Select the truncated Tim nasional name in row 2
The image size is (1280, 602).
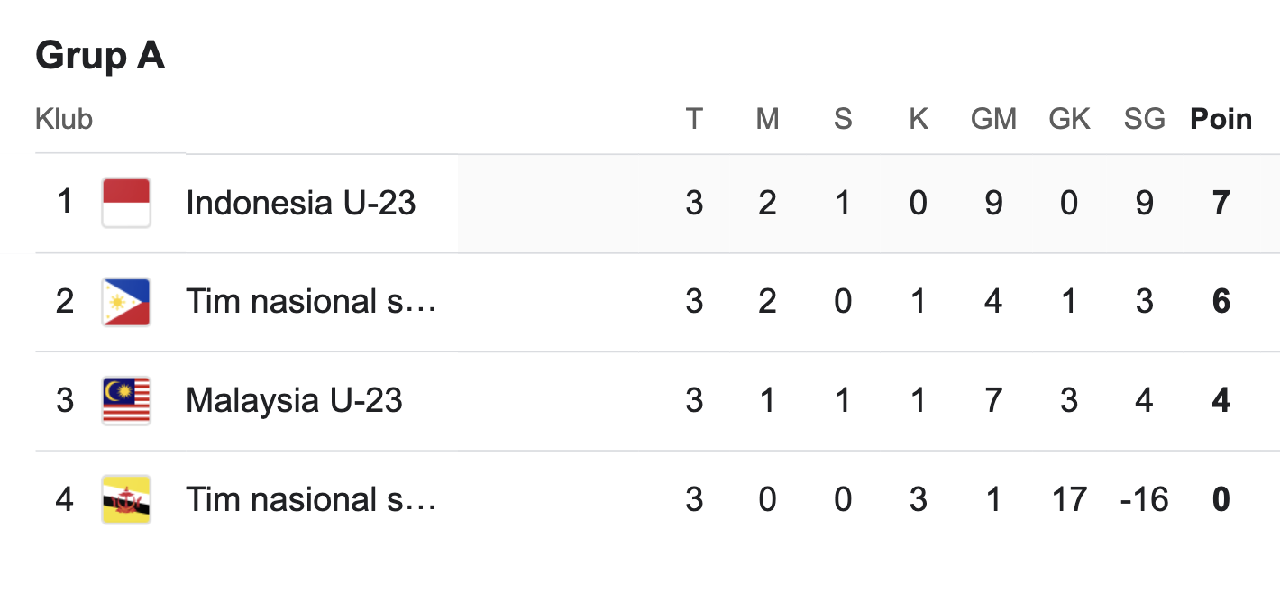coord(311,301)
